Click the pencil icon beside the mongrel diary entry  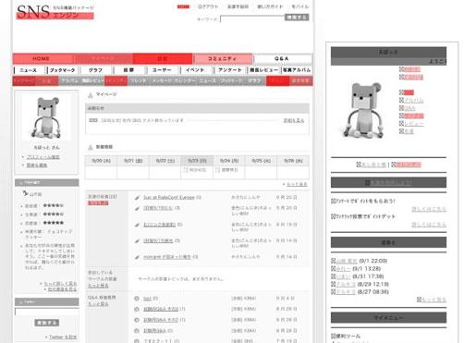(137, 257)
